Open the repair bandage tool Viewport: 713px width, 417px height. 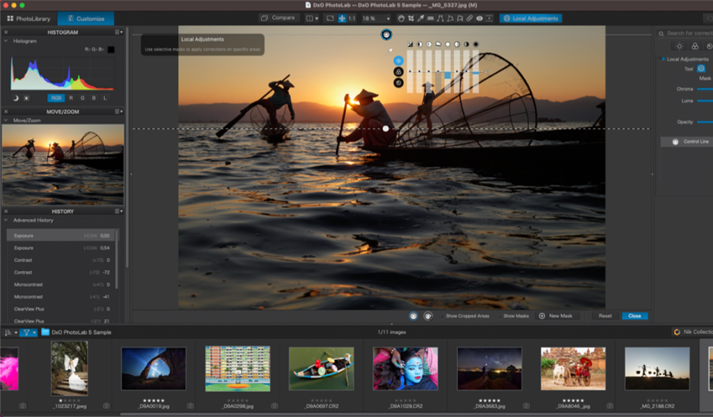[469, 19]
